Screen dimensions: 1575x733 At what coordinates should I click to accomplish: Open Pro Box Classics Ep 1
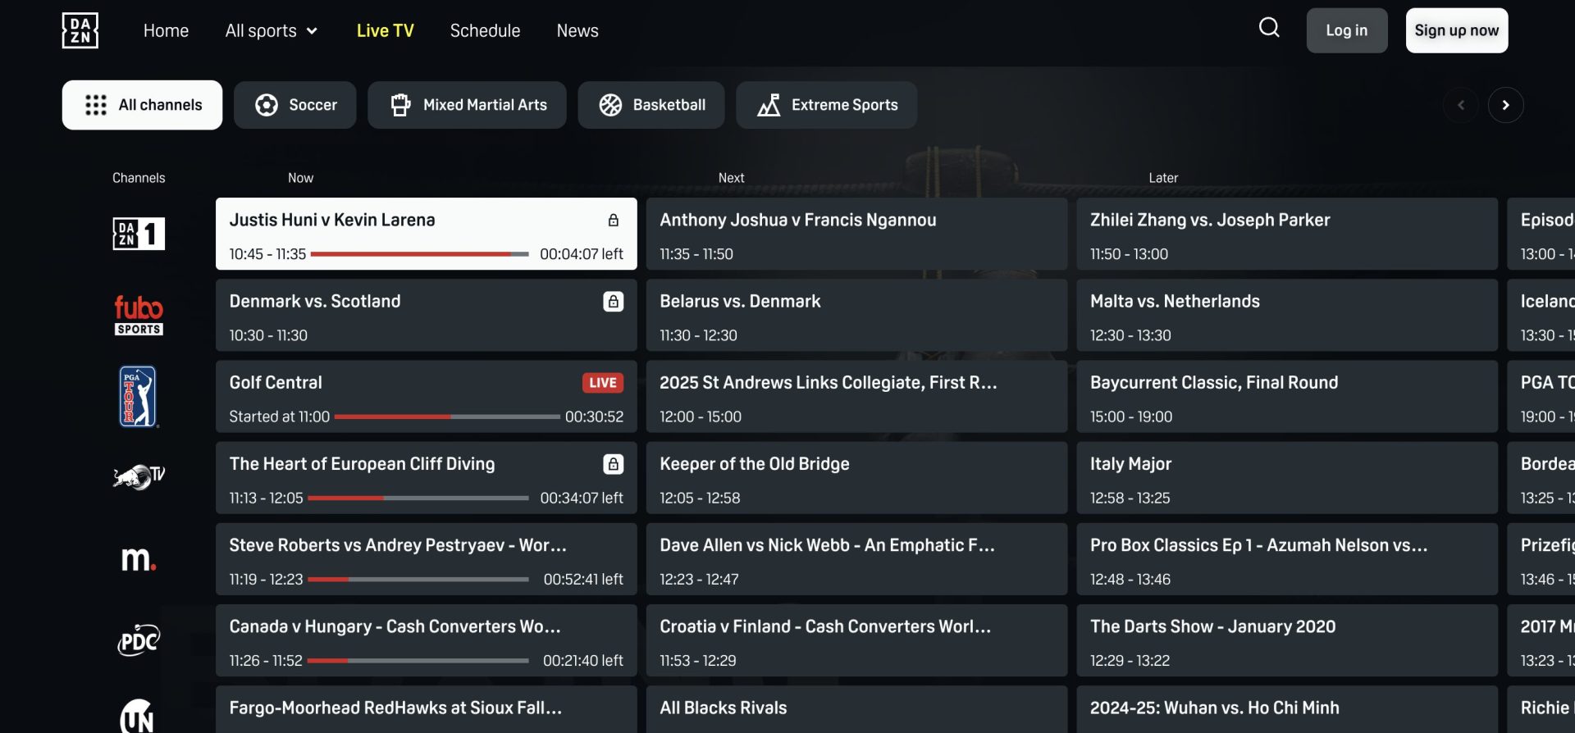[1287, 558]
